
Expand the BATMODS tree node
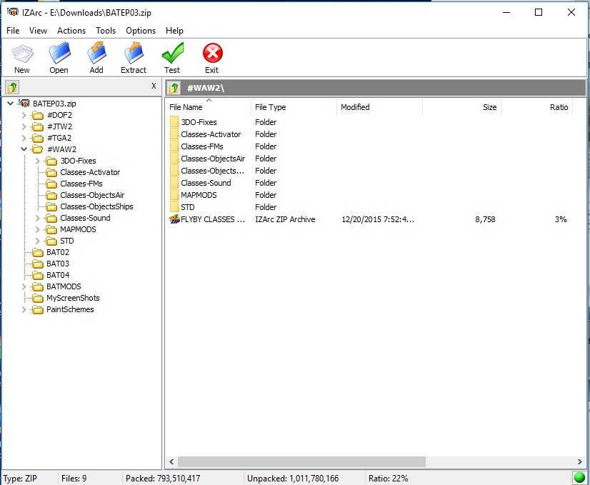[x=24, y=286]
